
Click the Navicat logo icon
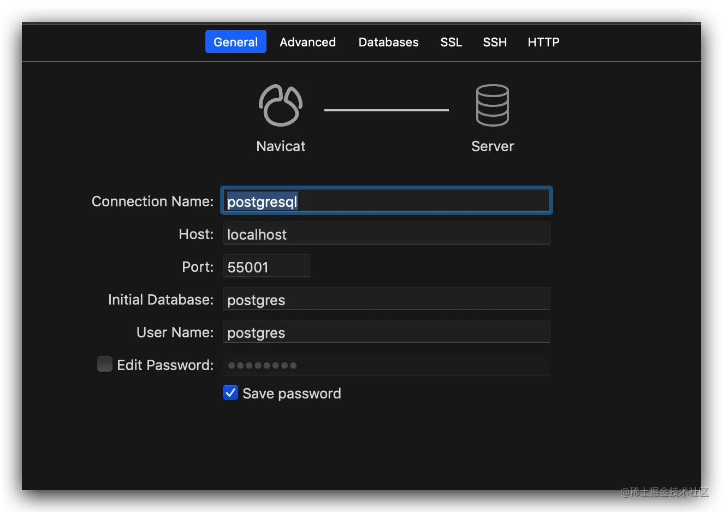click(x=280, y=105)
